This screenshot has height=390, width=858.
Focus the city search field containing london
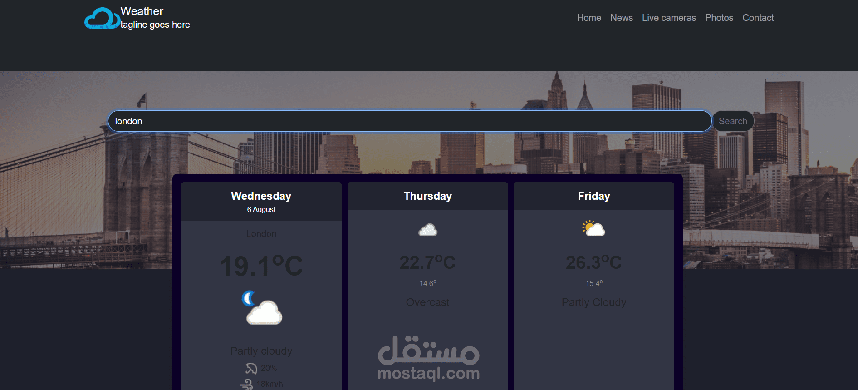click(x=410, y=121)
